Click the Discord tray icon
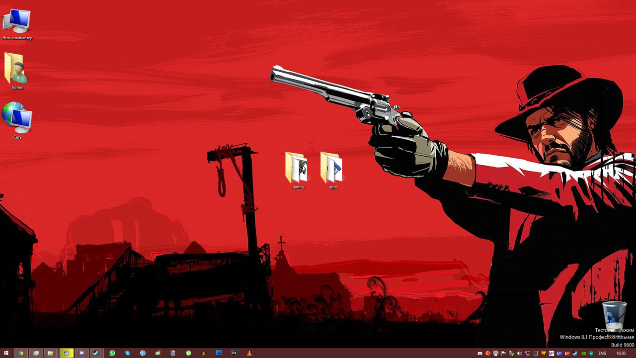Screen dimensions: 636x358 480,354
